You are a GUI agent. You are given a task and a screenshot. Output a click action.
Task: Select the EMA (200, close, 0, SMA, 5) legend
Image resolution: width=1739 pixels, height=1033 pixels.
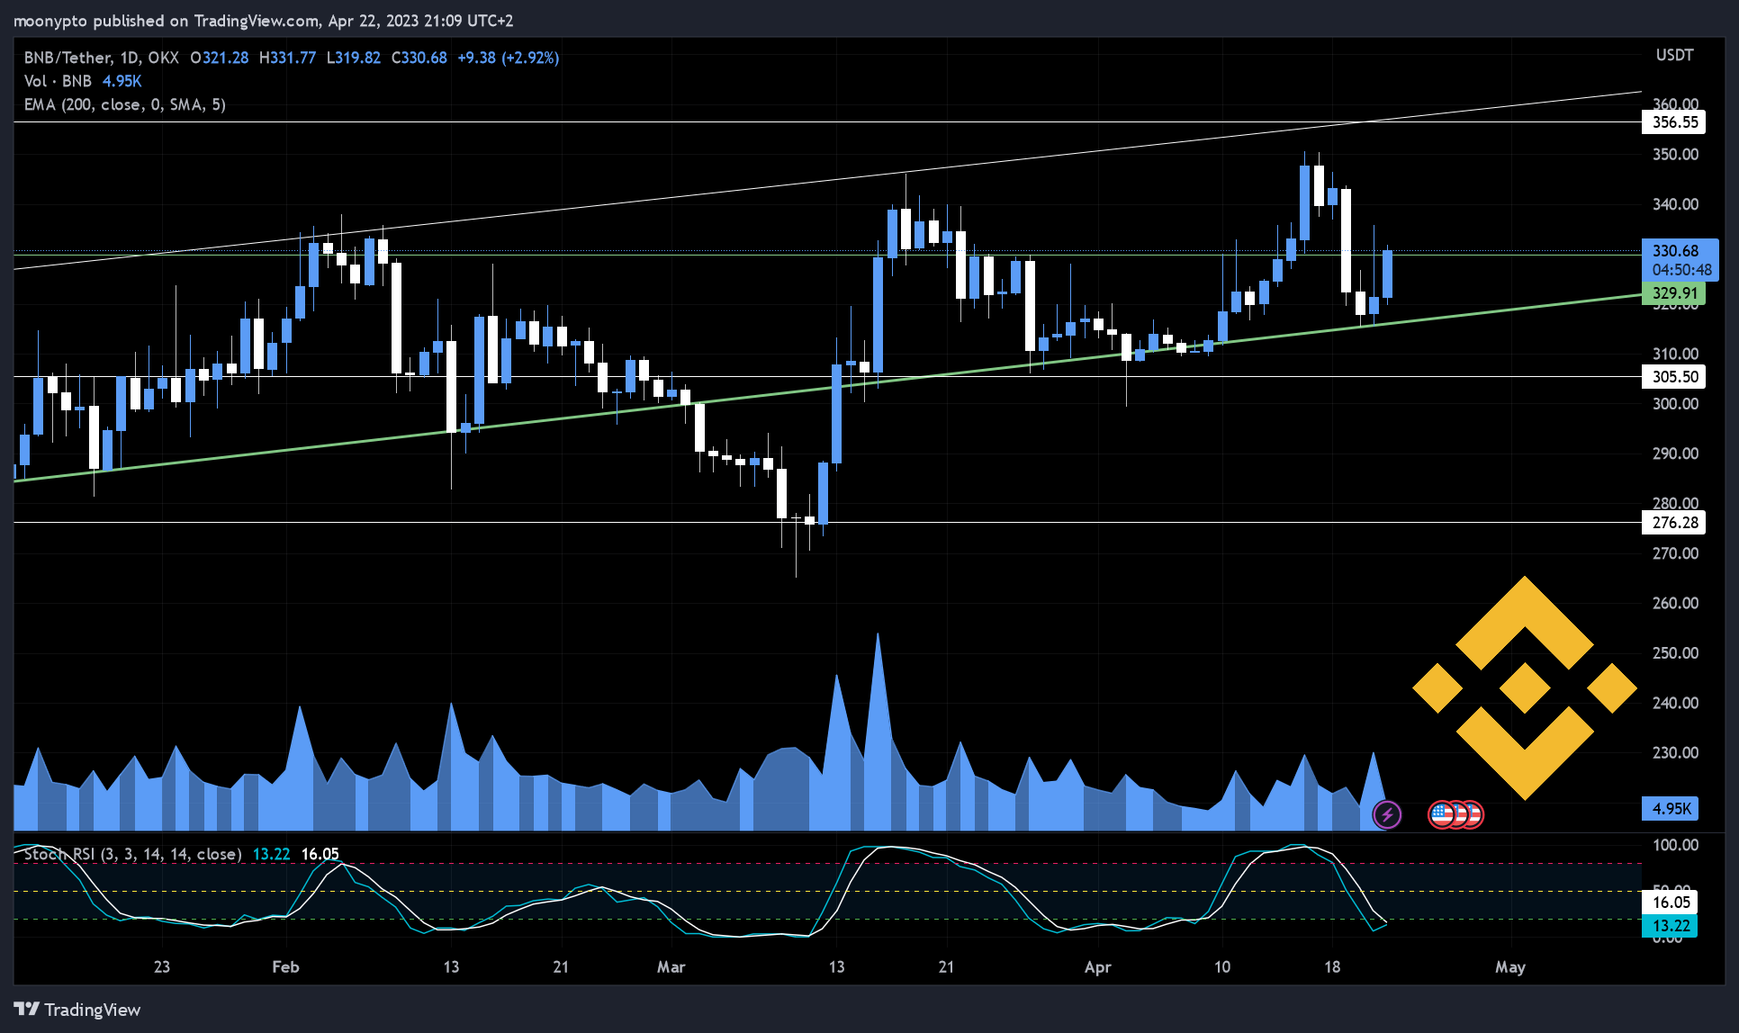(x=125, y=104)
